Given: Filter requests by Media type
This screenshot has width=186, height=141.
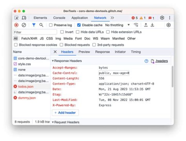Looking at the screenshot, I should (68, 38).
